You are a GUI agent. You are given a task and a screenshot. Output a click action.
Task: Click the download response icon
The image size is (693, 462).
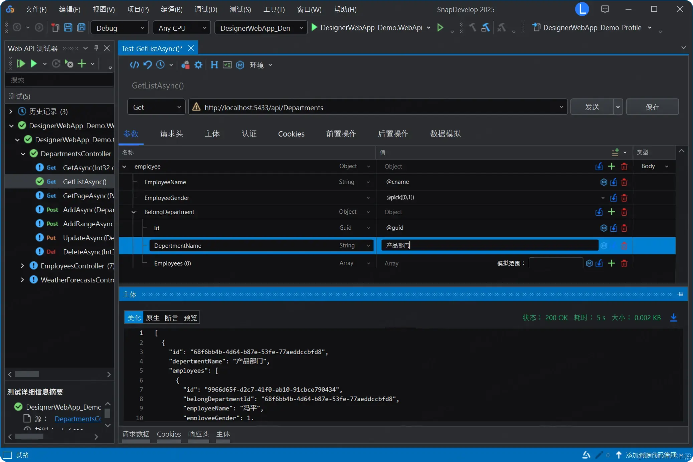[x=674, y=317]
